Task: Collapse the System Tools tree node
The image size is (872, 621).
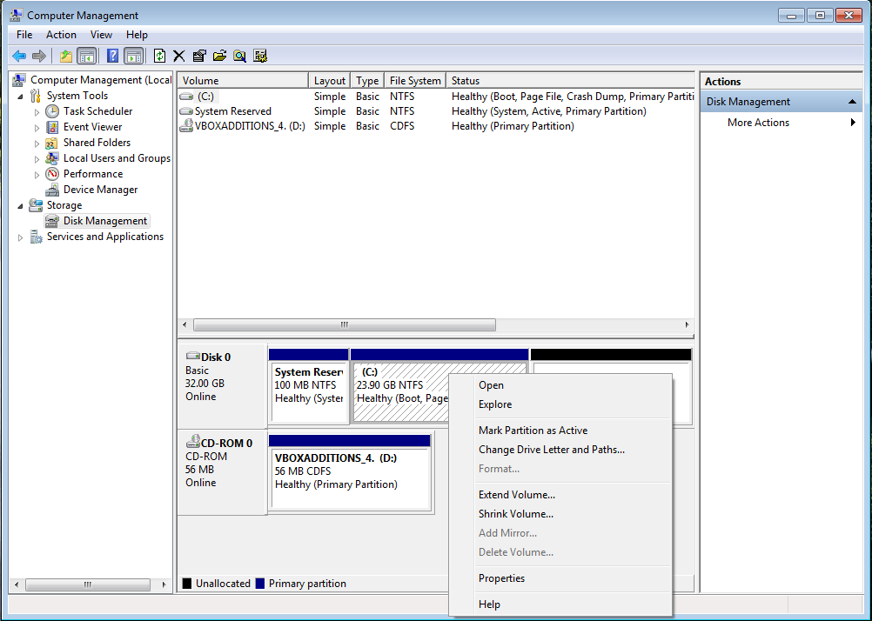Action: click(x=21, y=97)
